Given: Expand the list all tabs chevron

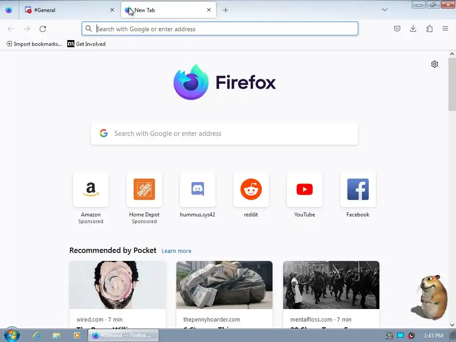Looking at the screenshot, I should click(x=384, y=10).
